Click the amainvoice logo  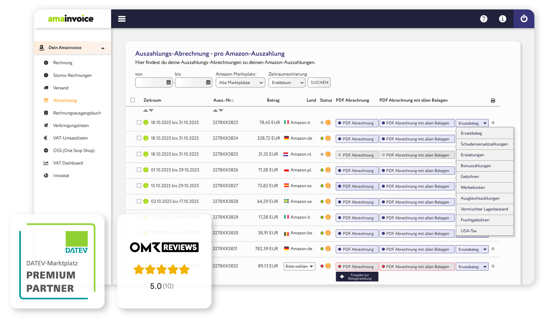pyautogui.click(x=71, y=18)
